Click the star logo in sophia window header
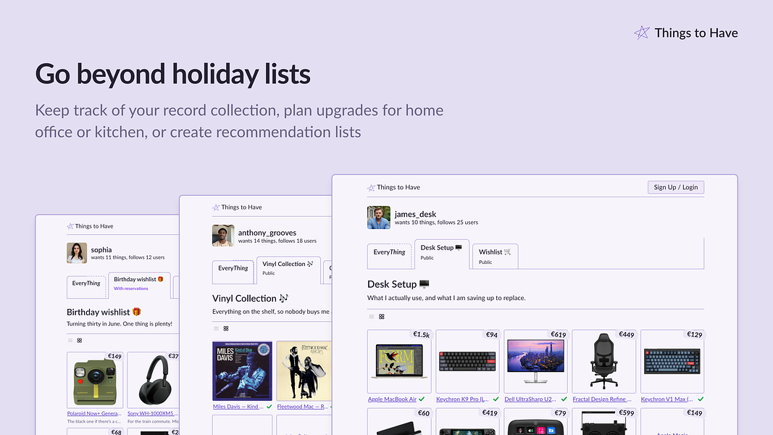This screenshot has width=773, height=435. 70,226
